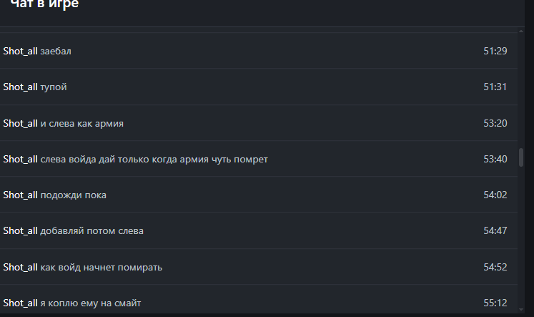Select the Shot_all name in the 51:29 message

(x=20, y=51)
